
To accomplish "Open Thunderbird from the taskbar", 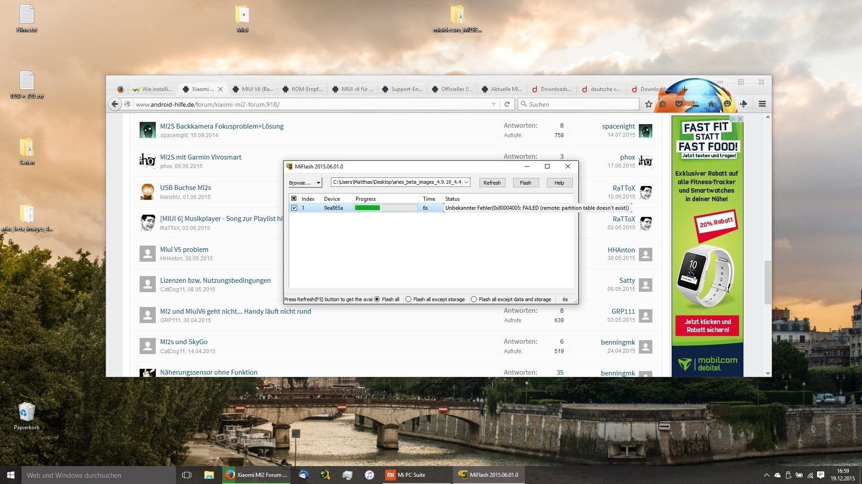I will pos(303,475).
